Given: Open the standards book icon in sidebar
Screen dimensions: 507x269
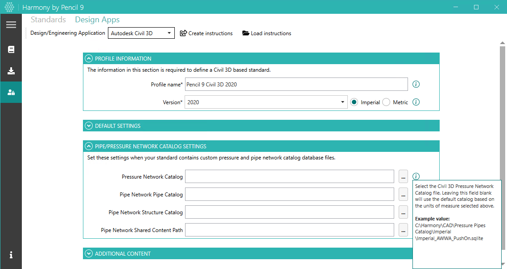Looking at the screenshot, I should 11,49.
